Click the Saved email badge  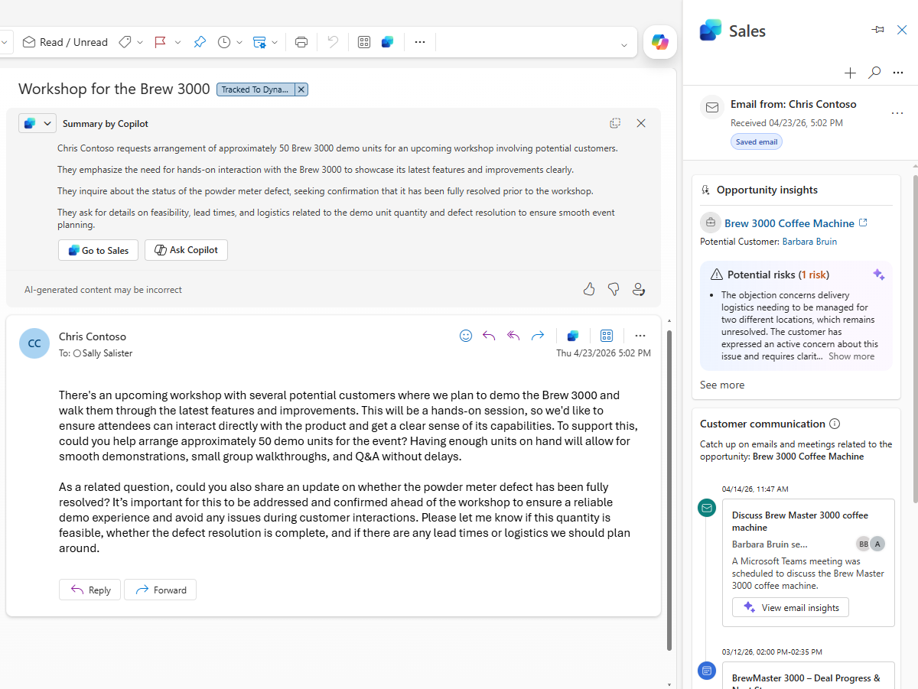tap(757, 141)
